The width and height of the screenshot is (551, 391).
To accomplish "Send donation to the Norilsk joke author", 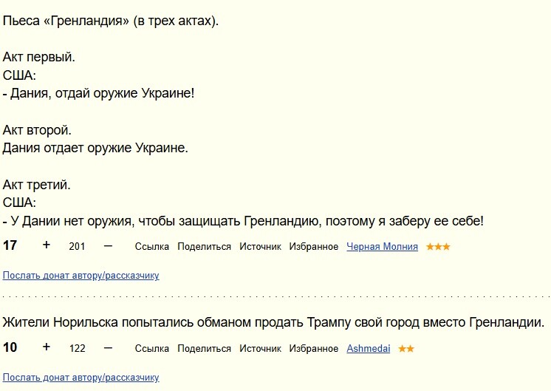I will click(x=81, y=378).
